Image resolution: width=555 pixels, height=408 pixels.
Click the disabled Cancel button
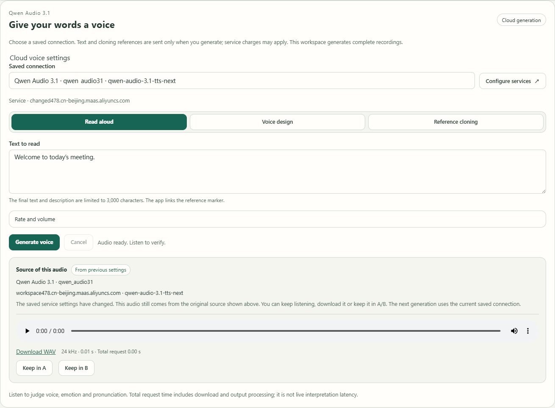[79, 242]
